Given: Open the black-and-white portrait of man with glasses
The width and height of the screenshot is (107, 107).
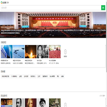Looking at the screenshot, I should (43, 52).
